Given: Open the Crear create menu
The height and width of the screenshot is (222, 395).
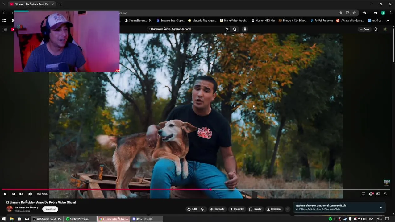Looking at the screenshot, I should pyautogui.click(x=364, y=29).
